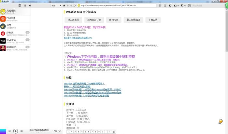The height and width of the screenshot is (134, 228).
Task: Toggle the sidebar layout icon in toolbar
Action: pyautogui.click(x=20, y=6)
